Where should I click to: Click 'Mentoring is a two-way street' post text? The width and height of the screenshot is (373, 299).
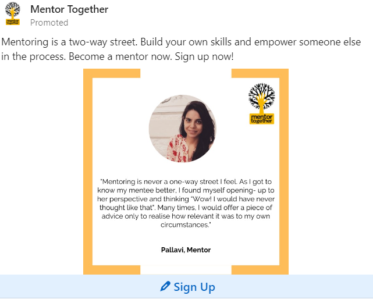click(69, 42)
